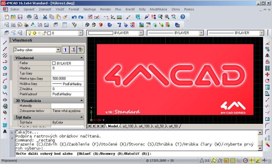
Task: Switch to the a3_100 layout tab
Action: [128, 126]
